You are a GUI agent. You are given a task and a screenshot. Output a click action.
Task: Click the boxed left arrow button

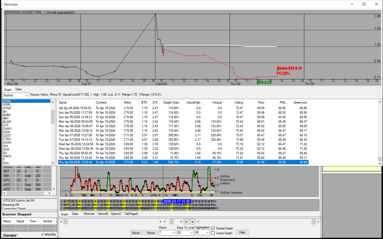click(x=186, y=221)
